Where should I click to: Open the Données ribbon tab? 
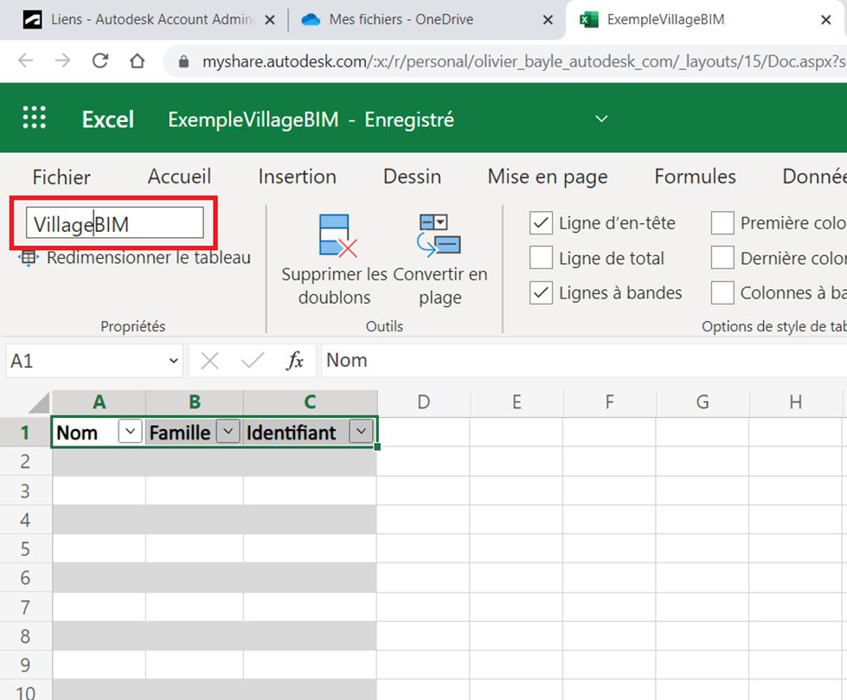point(814,177)
